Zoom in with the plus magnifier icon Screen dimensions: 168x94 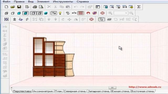(110, 13)
